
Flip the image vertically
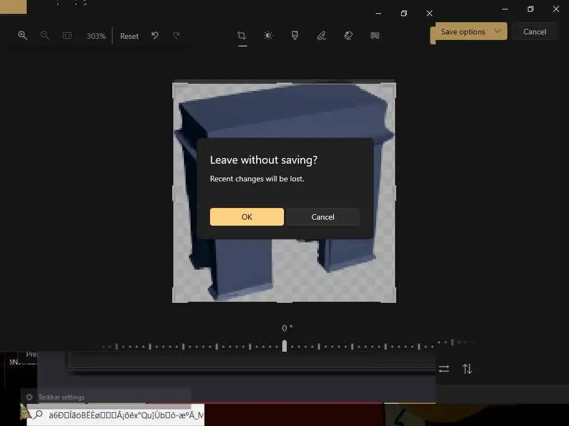tap(467, 369)
